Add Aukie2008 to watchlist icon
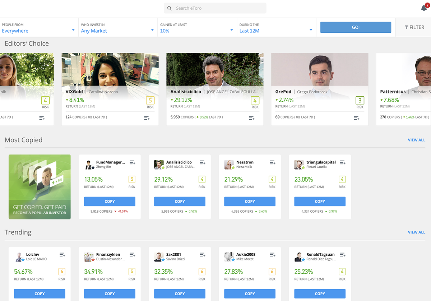 coord(272,255)
